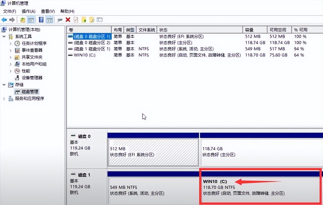Open the 文件(F) menu
Viewport: 323px width, 205px height.
coord(9,11)
